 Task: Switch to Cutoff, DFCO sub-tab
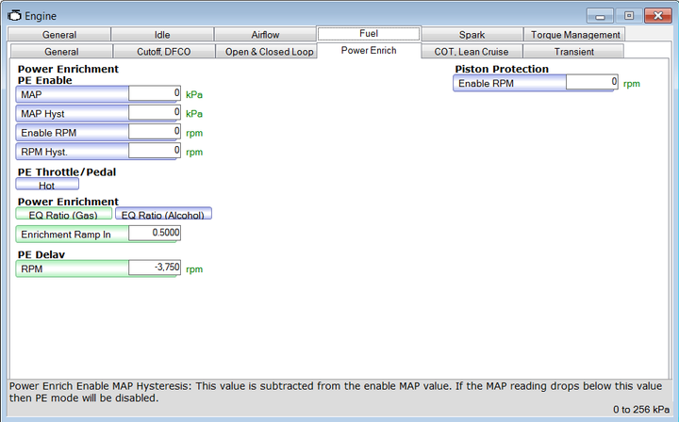click(164, 52)
